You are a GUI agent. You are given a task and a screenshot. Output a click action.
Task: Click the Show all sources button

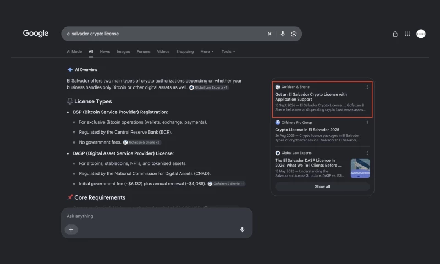pyautogui.click(x=322, y=186)
